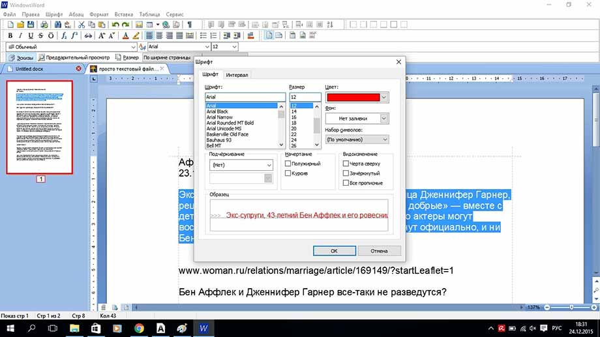Open the Правка menu

(x=31, y=14)
